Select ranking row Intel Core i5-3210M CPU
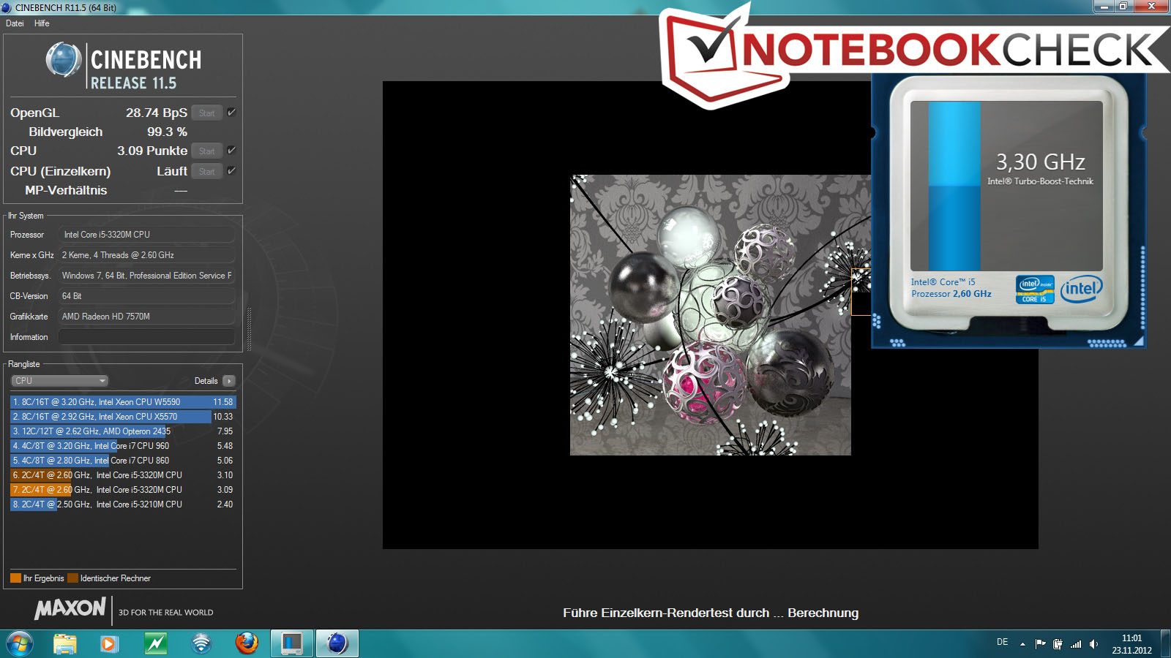The width and height of the screenshot is (1171, 658). point(123,504)
